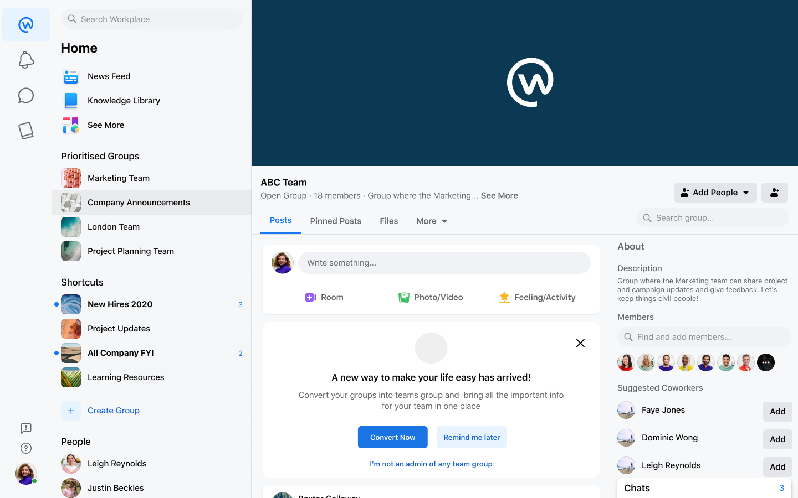Add a Photo/Video to post
This screenshot has width=798, height=498.
coord(431,298)
